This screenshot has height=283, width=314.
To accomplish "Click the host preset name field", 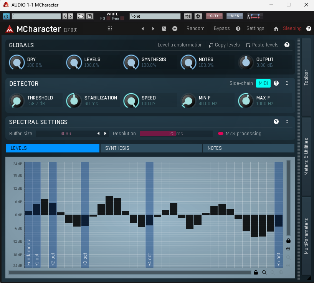I will [36, 16].
